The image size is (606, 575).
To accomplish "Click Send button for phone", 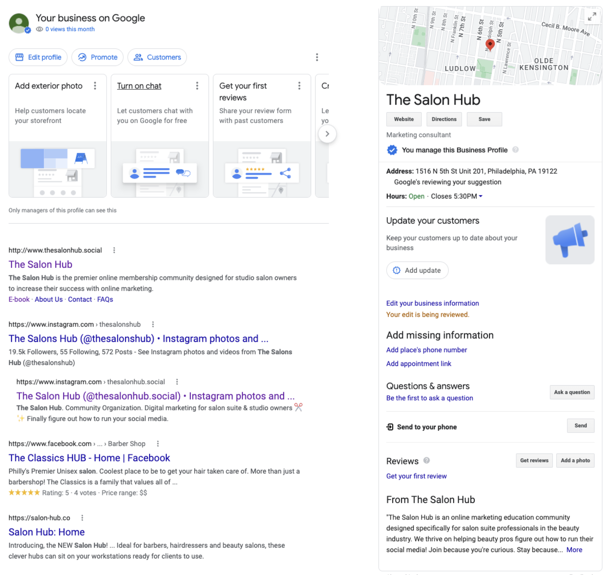I will tap(581, 425).
